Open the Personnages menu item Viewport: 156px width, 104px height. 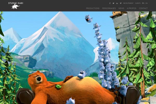tap(109, 8)
